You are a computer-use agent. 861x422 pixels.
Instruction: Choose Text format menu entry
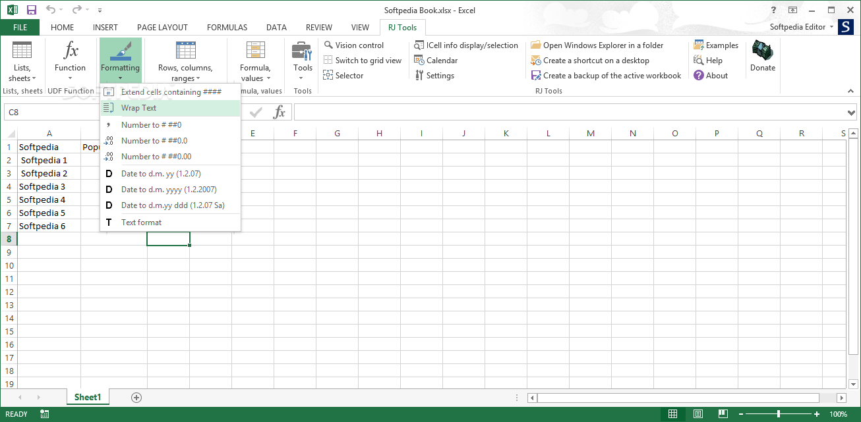[x=170, y=223]
